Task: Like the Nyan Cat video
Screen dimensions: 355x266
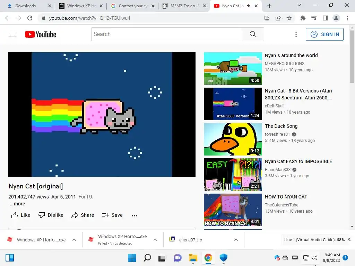Action: click(21, 215)
